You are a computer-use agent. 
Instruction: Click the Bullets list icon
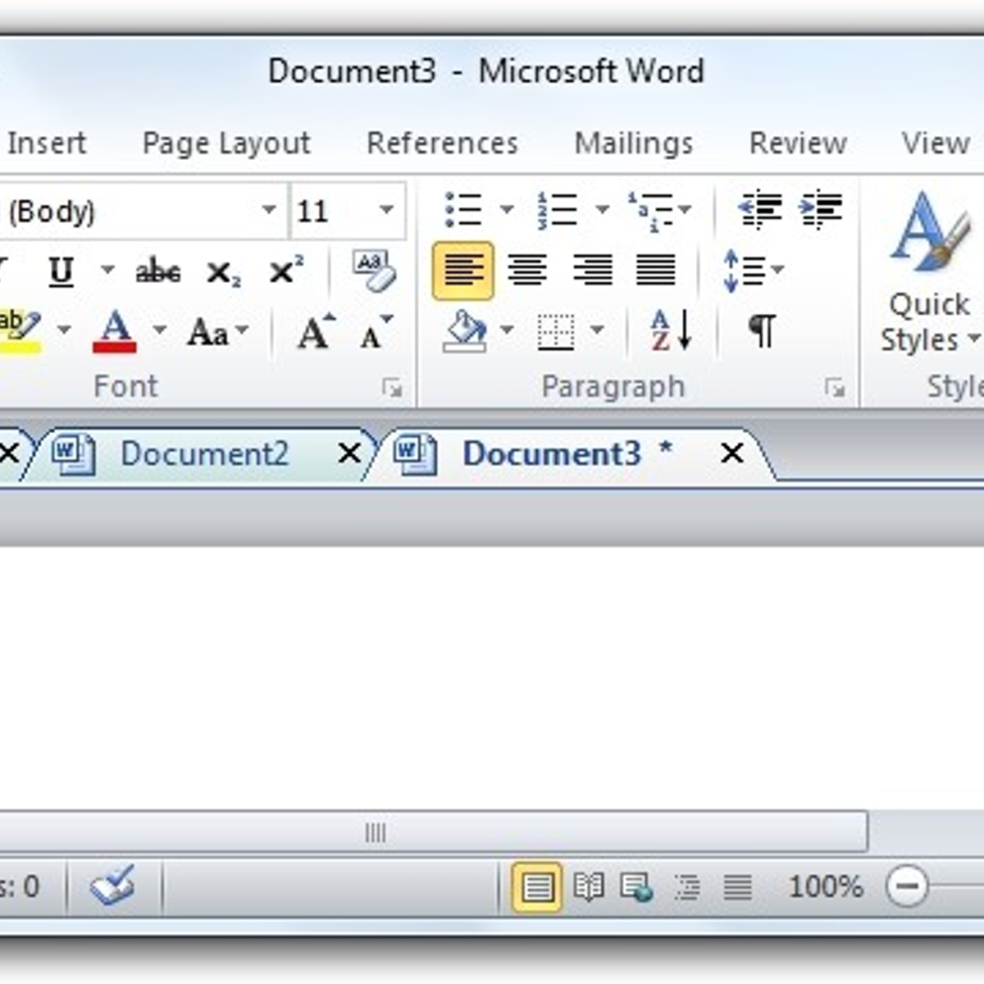pyautogui.click(x=463, y=210)
